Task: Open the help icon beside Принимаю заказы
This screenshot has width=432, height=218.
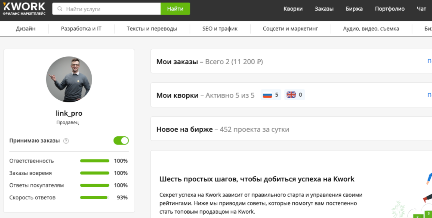Action: click(66, 141)
